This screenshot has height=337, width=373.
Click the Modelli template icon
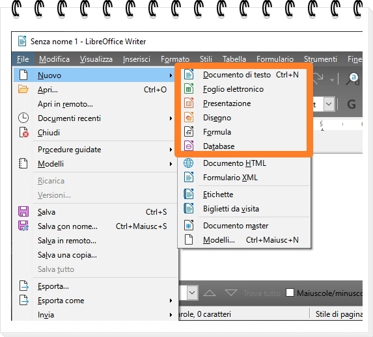pyautogui.click(x=23, y=164)
